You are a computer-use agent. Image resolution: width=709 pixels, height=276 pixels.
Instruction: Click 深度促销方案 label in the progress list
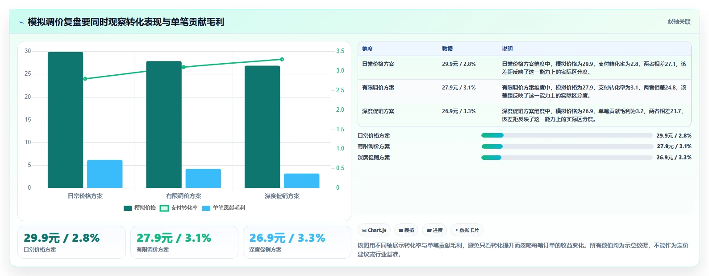[x=374, y=158]
